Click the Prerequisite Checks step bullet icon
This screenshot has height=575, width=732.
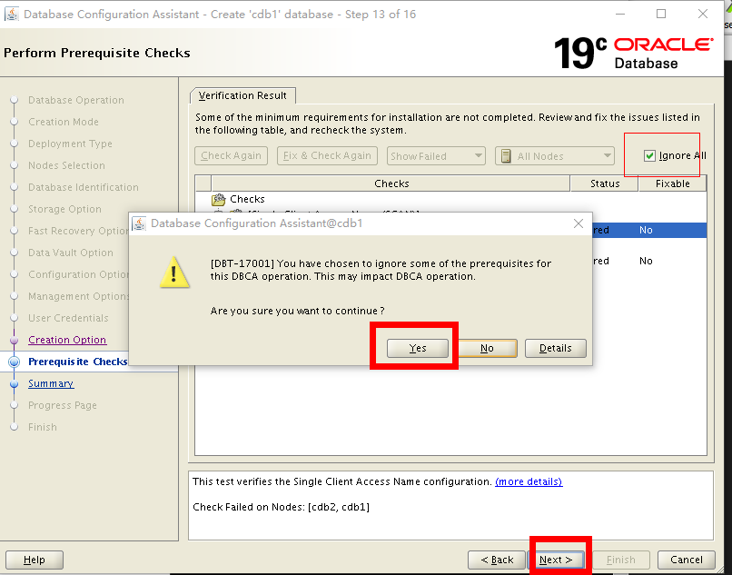(14, 362)
